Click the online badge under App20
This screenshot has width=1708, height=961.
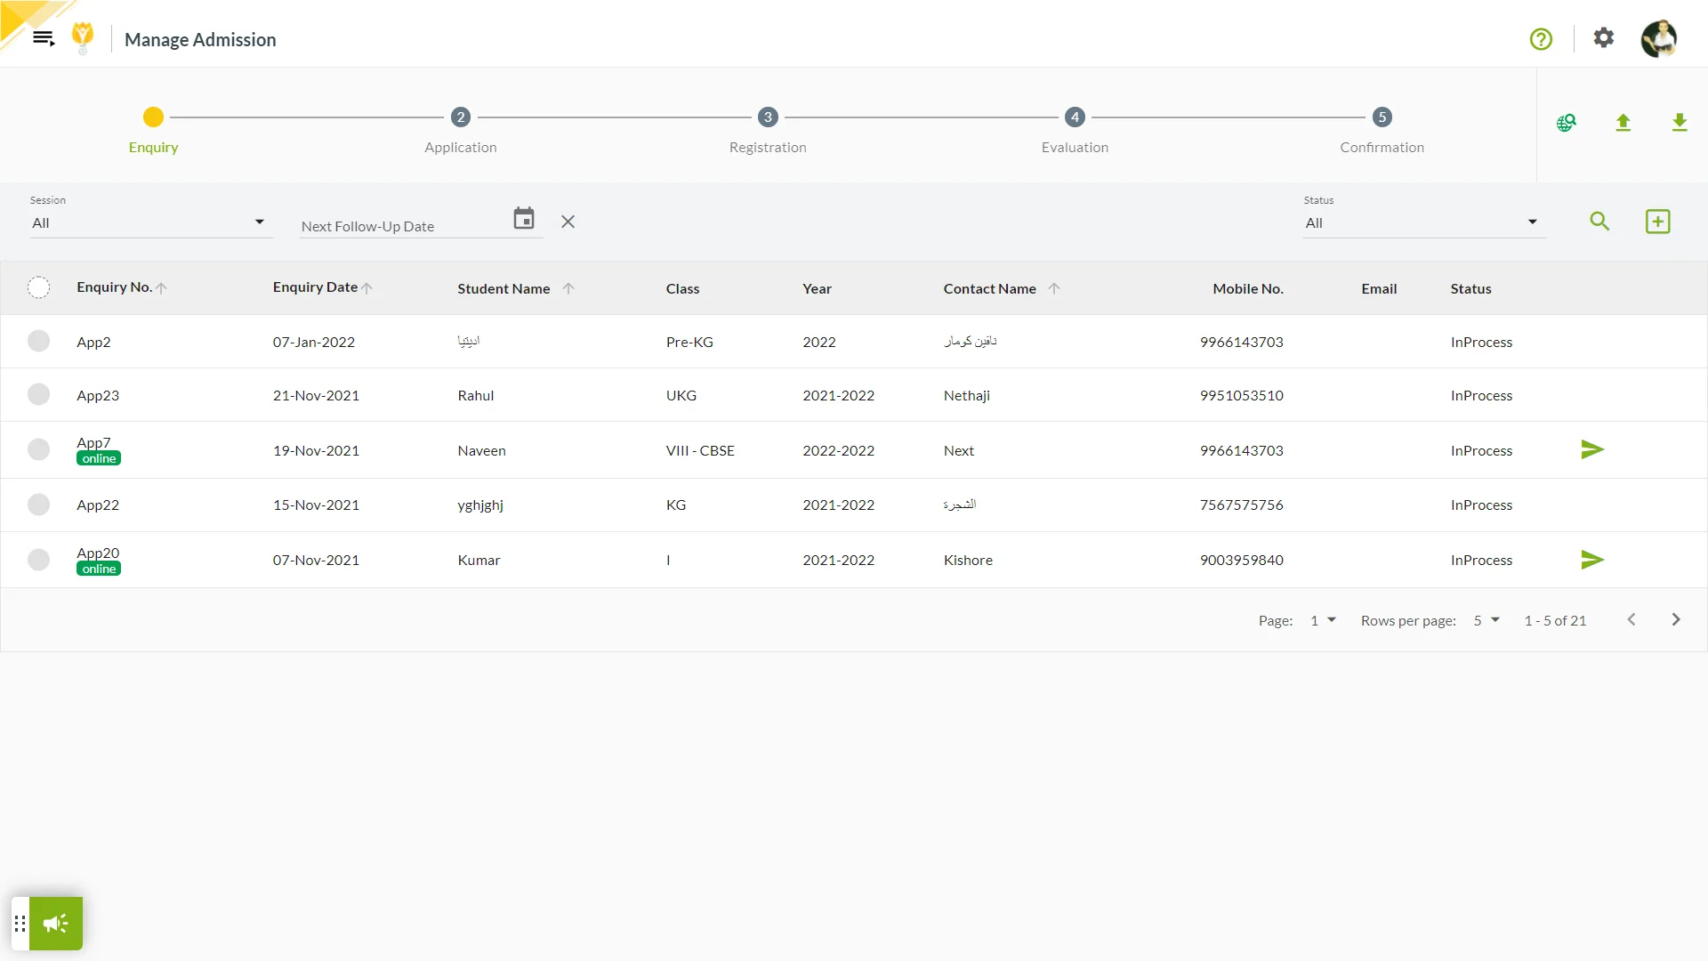click(x=99, y=569)
